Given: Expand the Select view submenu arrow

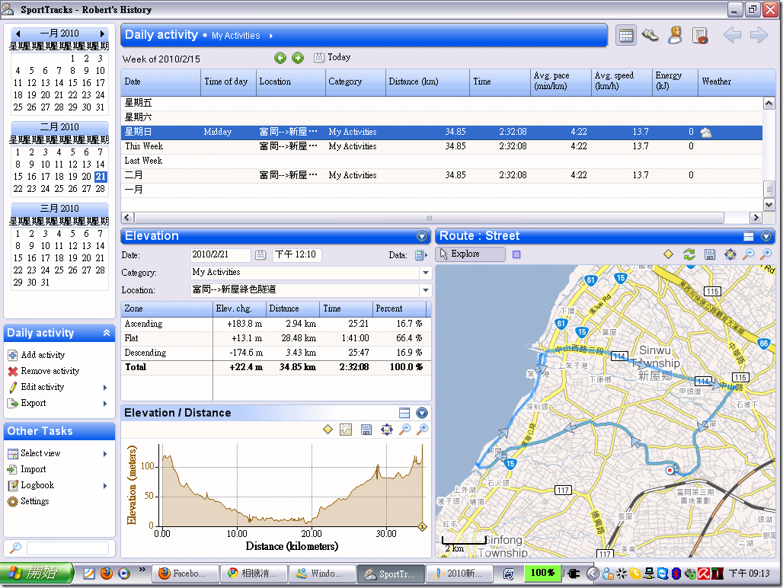Looking at the screenshot, I should [x=105, y=454].
